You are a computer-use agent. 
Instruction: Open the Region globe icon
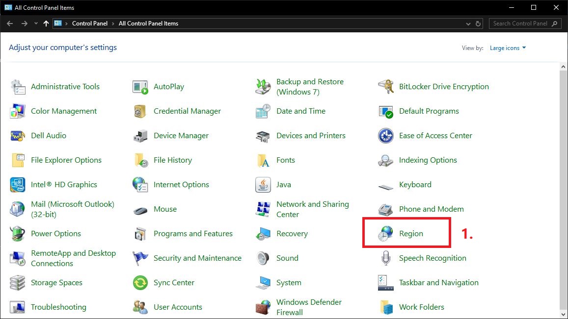click(386, 234)
